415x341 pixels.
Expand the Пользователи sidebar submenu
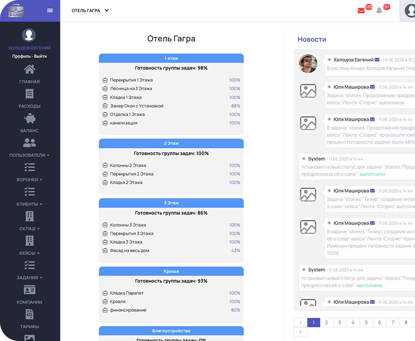(48, 155)
